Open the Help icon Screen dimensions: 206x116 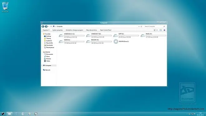point(164,30)
